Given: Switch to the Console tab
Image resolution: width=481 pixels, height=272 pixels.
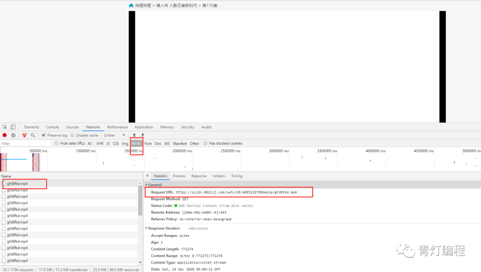Looking at the screenshot, I should point(53,127).
